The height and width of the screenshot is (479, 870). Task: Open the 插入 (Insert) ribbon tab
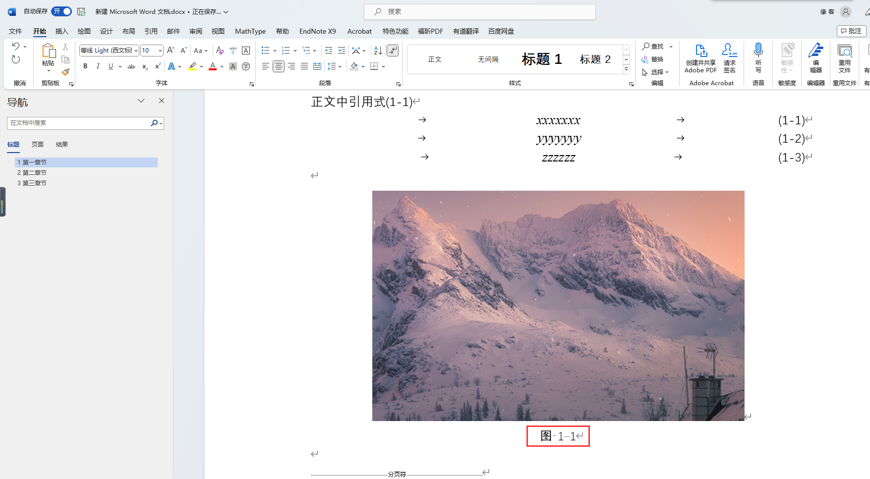[x=61, y=31]
